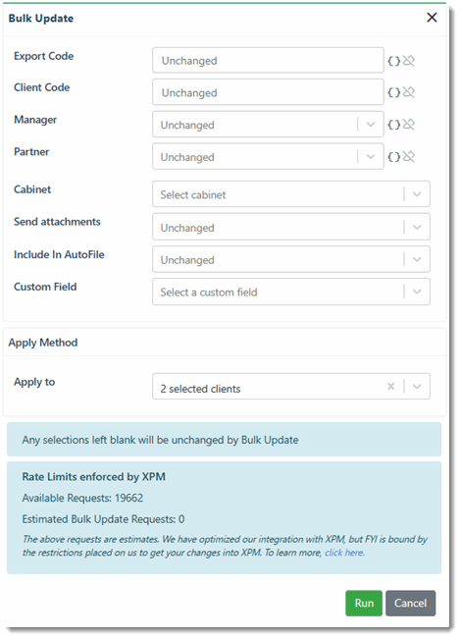This screenshot has height=639, width=461.
Task: Click the unlink icon next to Export Code
Action: 408,61
